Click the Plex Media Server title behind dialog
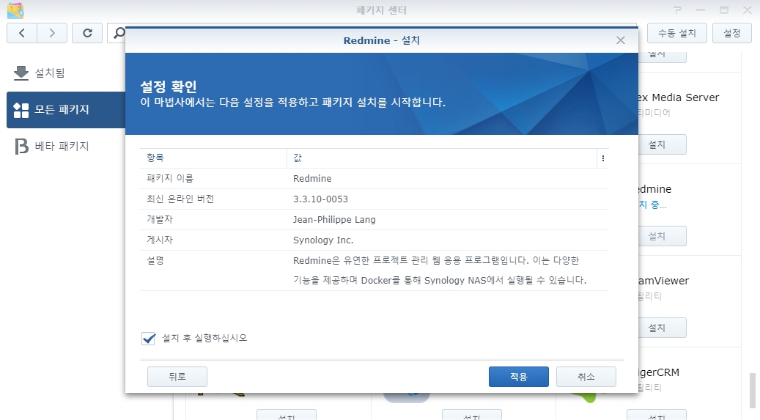Screen dimensions: 760x420 [679, 97]
